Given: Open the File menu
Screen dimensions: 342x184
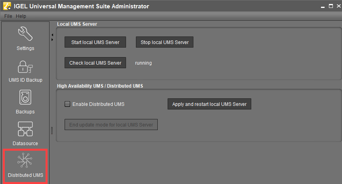Looking at the screenshot, I should click(x=8, y=16).
